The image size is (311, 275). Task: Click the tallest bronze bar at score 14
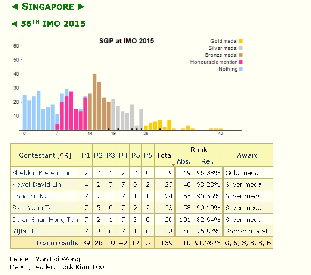pyautogui.click(x=94, y=101)
